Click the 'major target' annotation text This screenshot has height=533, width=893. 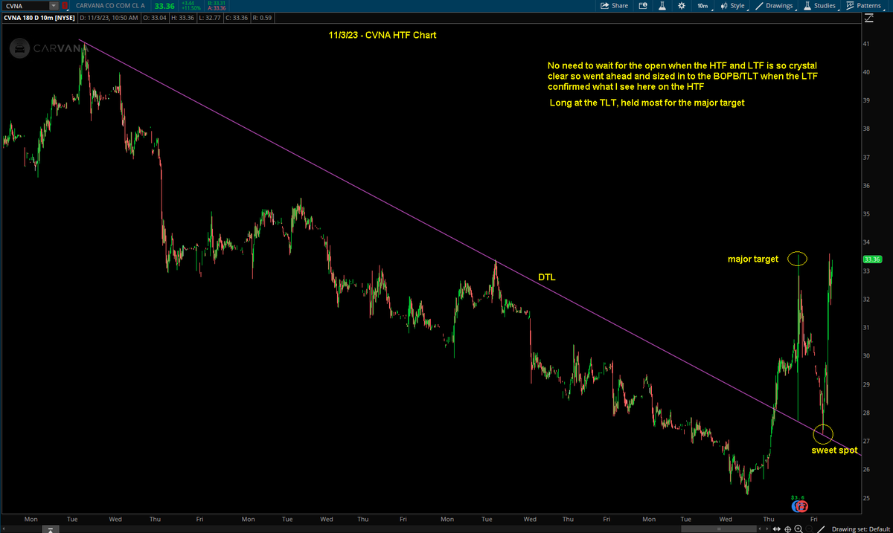[752, 259]
